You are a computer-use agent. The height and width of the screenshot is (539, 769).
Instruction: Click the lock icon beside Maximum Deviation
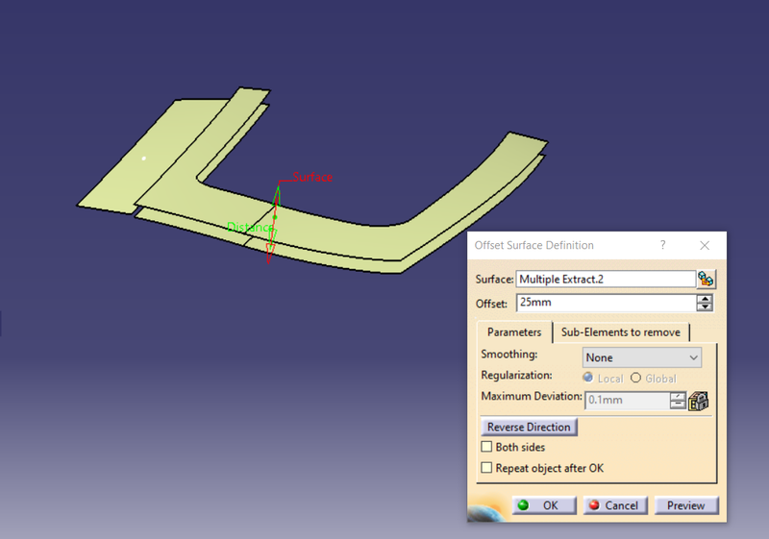pos(699,401)
